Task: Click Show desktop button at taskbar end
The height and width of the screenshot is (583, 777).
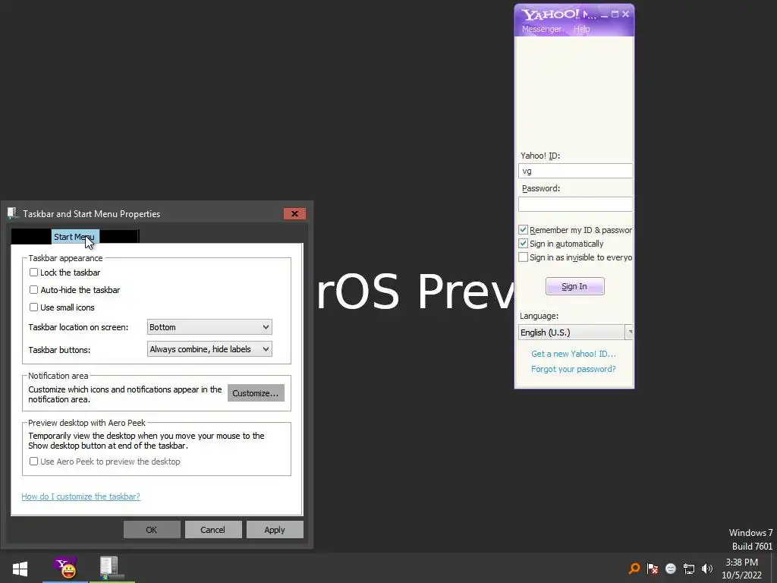Action: click(773, 568)
